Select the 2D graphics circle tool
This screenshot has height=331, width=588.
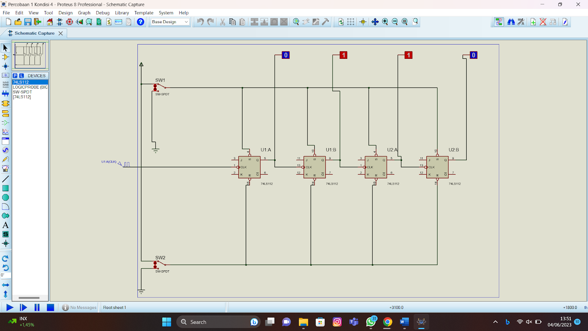click(5, 197)
